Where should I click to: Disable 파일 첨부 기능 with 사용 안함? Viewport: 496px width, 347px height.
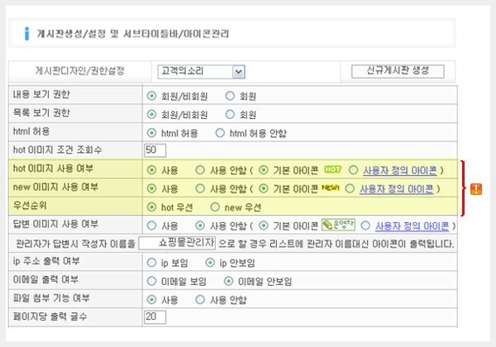[x=200, y=298]
